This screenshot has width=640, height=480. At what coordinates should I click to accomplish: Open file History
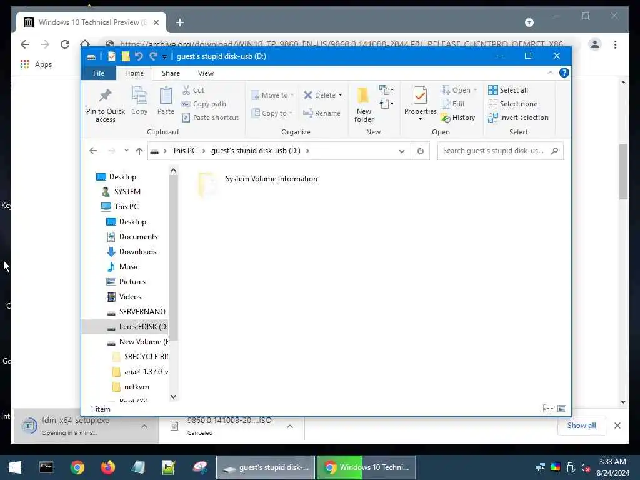click(458, 117)
